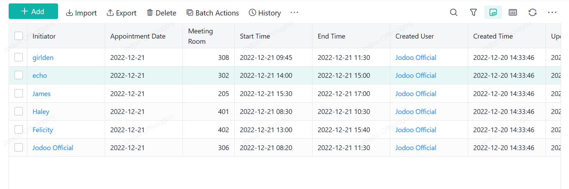569x189 pixels.
Task: Click the search magnifier icon
Action: [x=454, y=13]
